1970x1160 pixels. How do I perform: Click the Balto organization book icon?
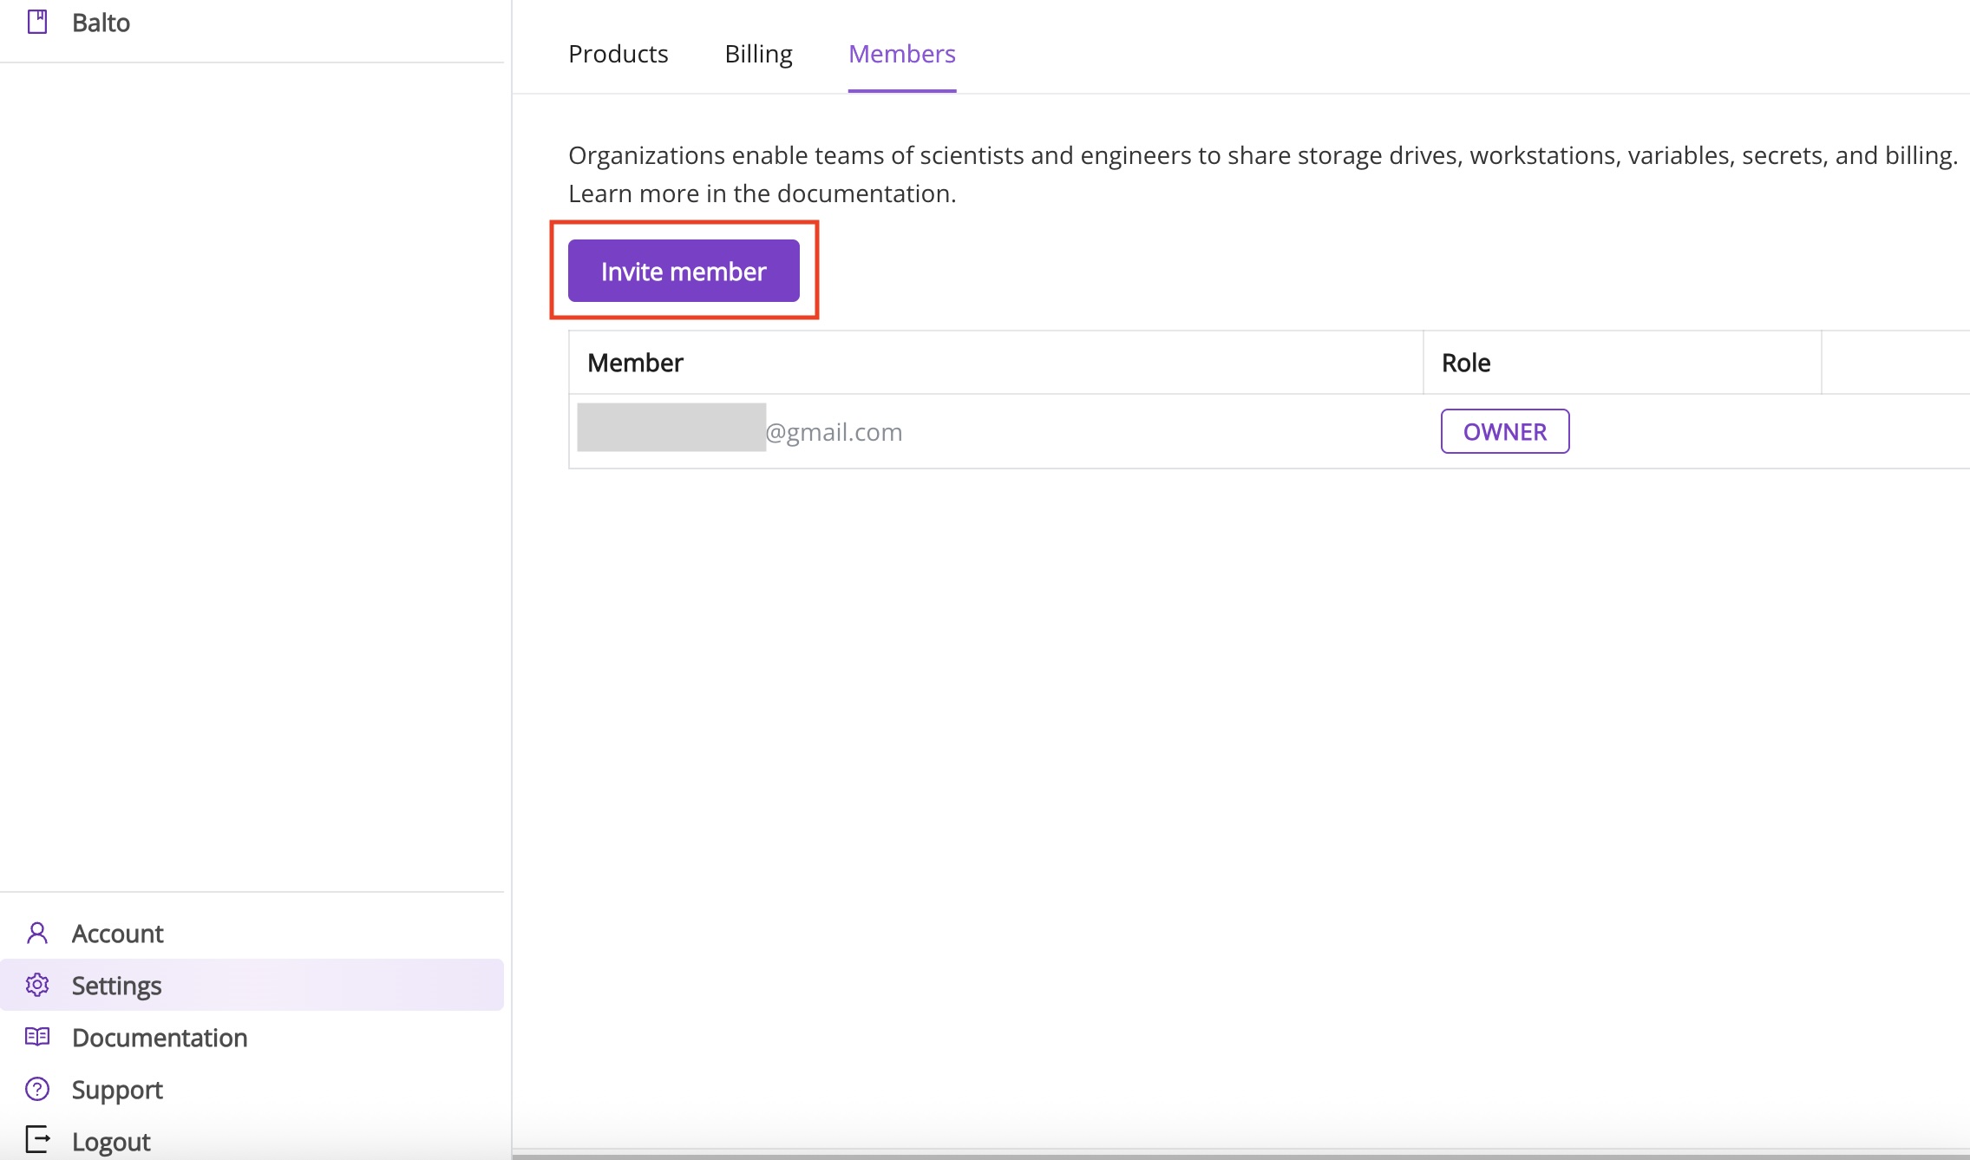[37, 22]
